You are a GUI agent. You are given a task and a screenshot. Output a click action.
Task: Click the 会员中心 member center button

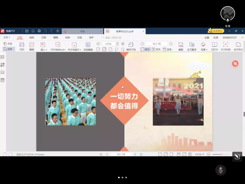(x=216, y=31)
